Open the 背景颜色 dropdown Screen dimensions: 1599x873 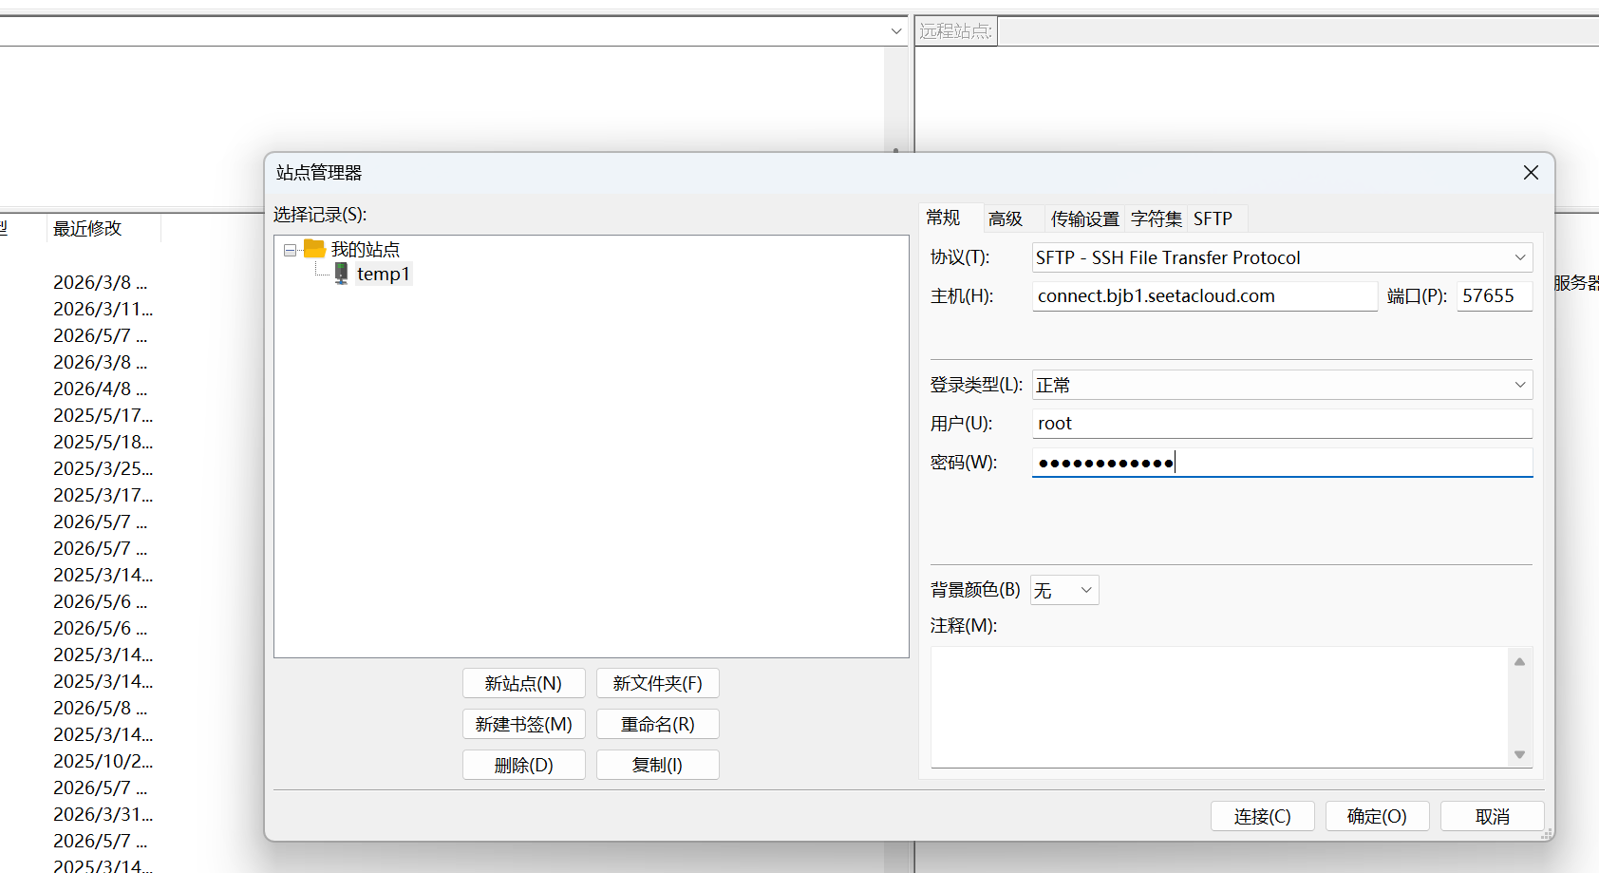(x=1064, y=590)
